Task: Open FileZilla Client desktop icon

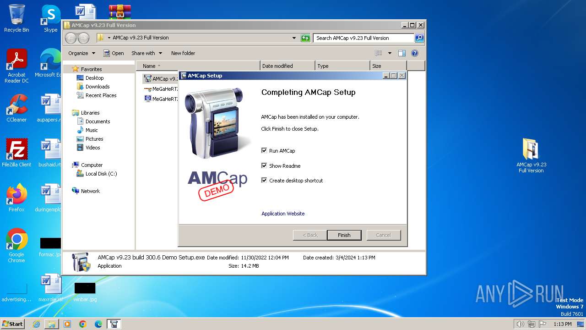Action: pos(16,153)
